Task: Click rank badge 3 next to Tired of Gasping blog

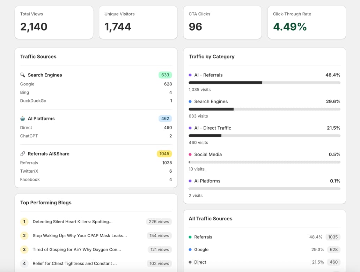Action: point(24,249)
